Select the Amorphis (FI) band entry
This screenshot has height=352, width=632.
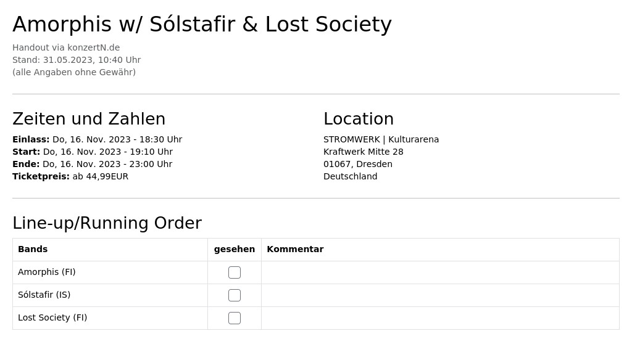tap(47, 272)
